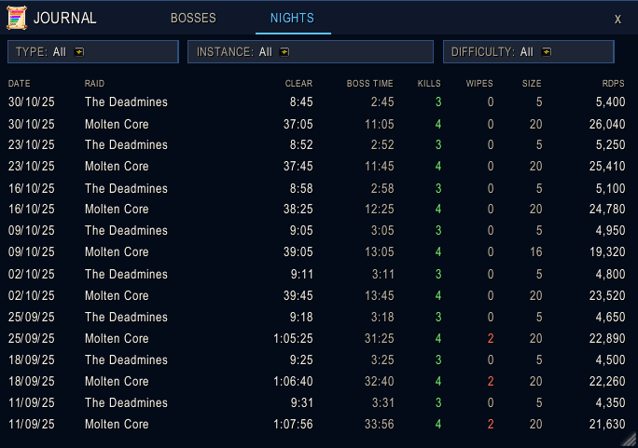The height and width of the screenshot is (448, 638).
Task: Click the RDPS value 25,410
Action: click(607, 166)
